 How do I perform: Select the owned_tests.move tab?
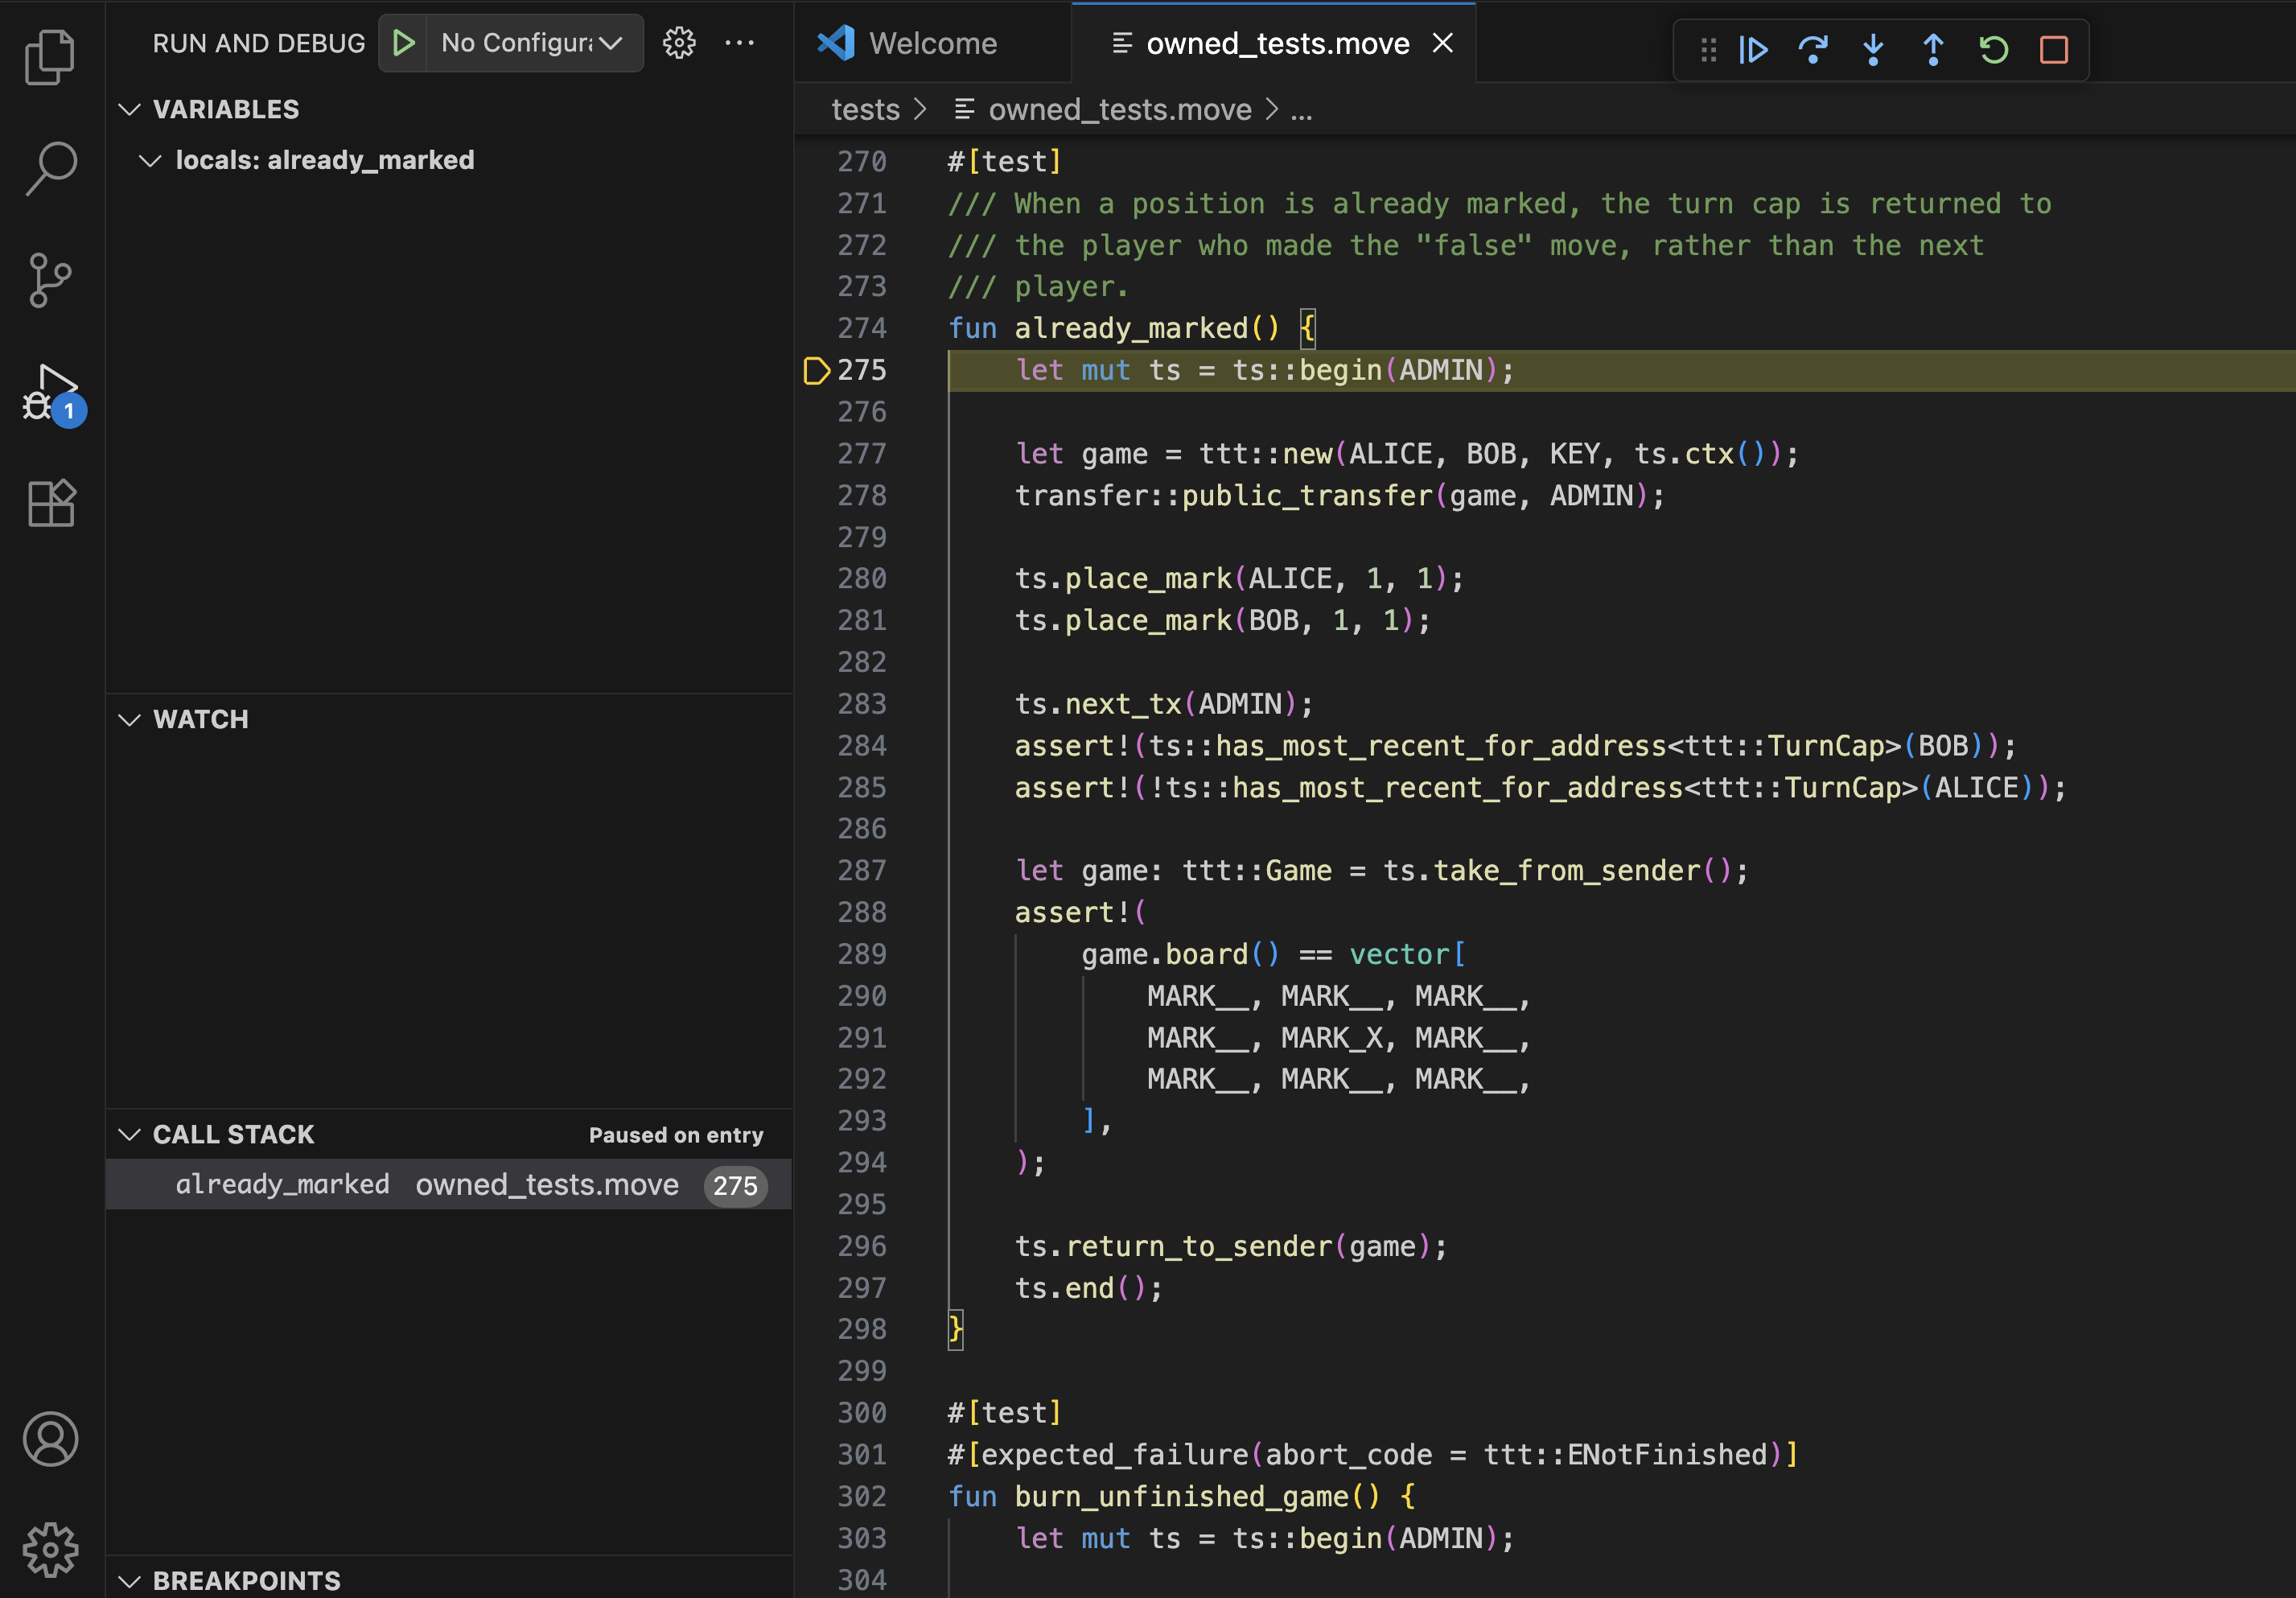point(1277,42)
